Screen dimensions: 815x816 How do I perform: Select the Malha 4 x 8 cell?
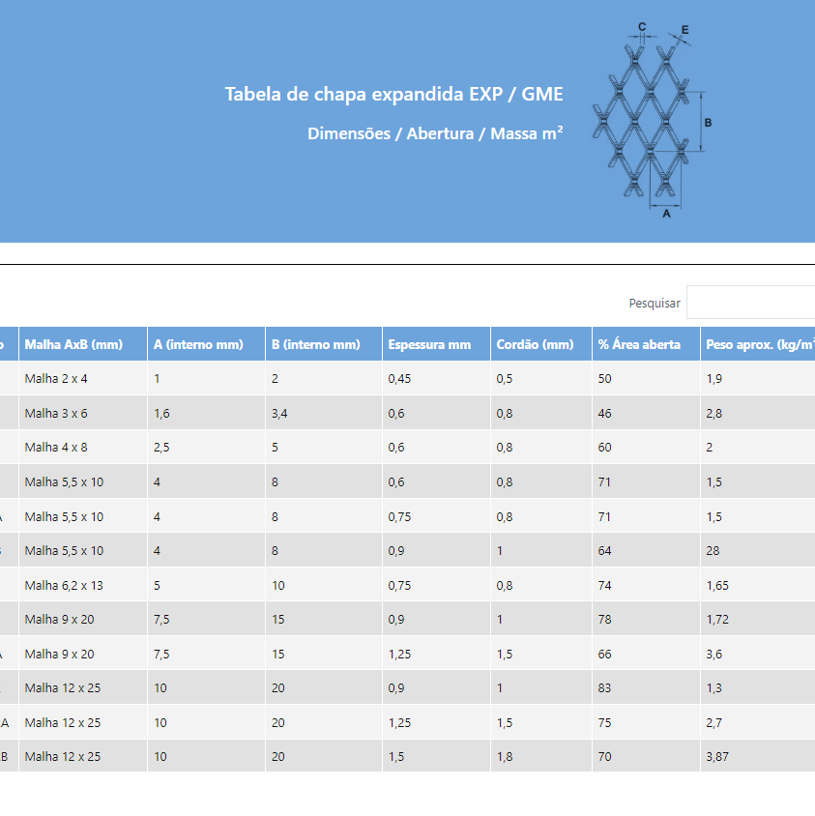click(x=56, y=448)
